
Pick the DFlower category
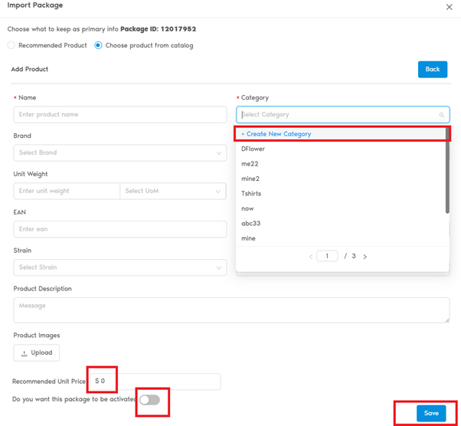tap(341, 149)
